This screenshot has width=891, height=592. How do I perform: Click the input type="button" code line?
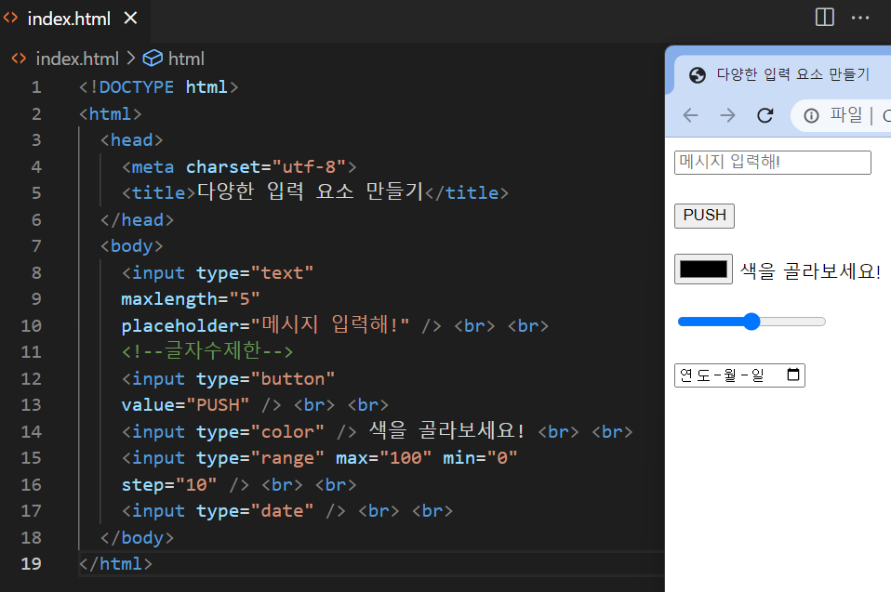pyautogui.click(x=229, y=378)
